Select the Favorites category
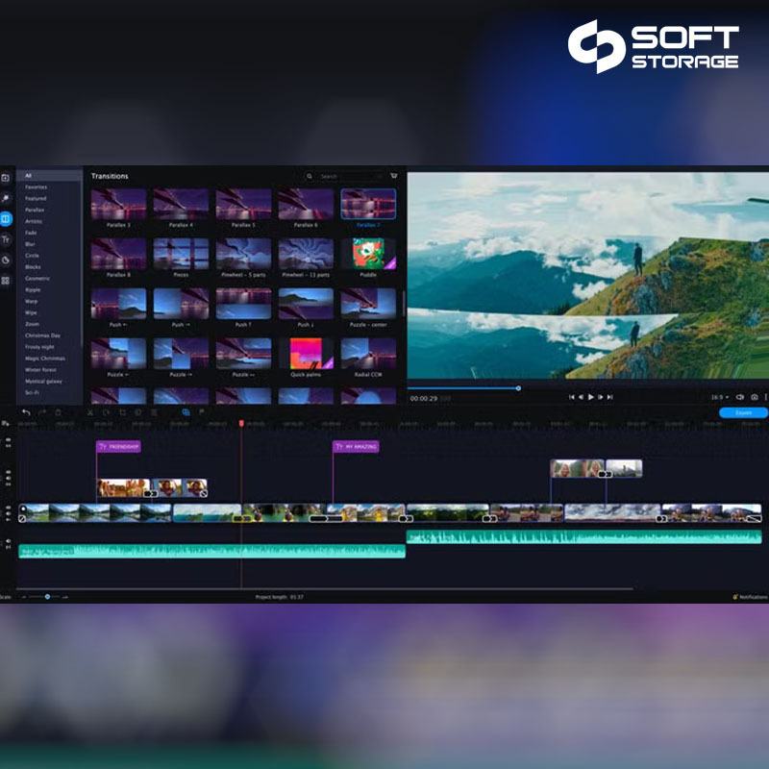769x769 pixels. 37,186
